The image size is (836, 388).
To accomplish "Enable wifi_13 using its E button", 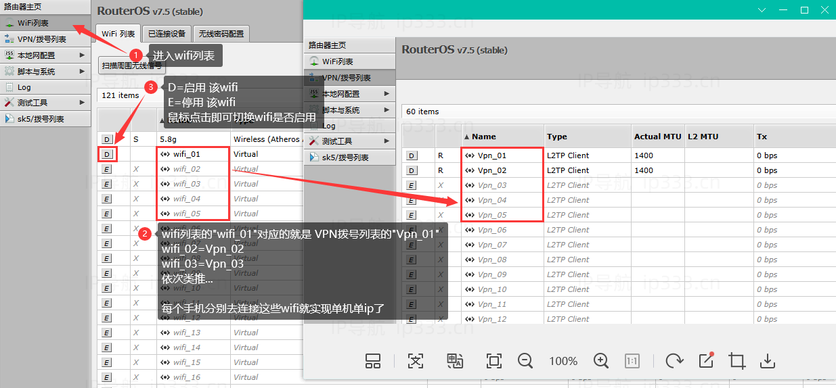I will [x=107, y=333].
